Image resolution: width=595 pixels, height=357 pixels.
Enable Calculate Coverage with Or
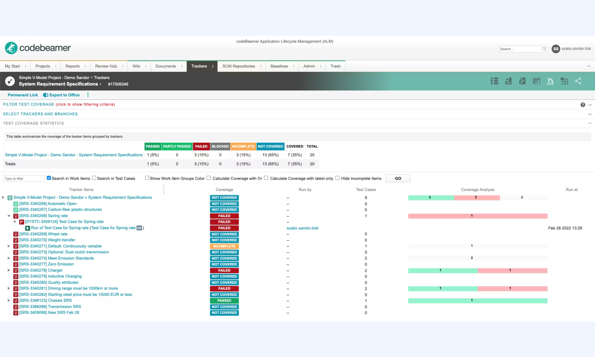[x=209, y=178]
